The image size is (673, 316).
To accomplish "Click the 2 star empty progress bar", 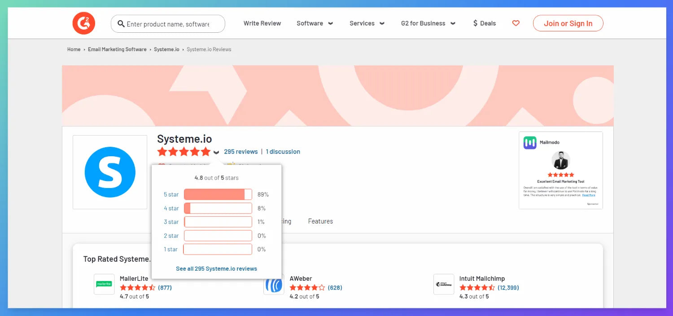I will coord(218,236).
